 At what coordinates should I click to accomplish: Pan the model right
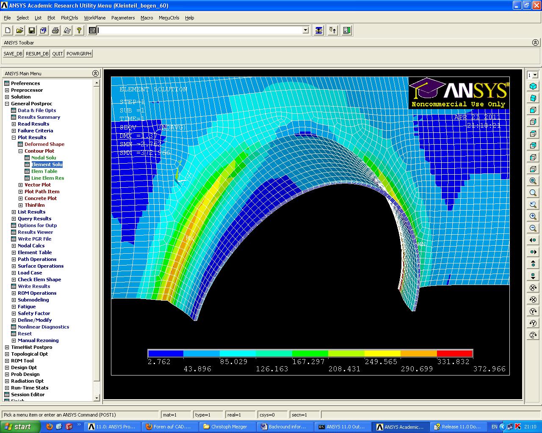pyautogui.click(x=533, y=252)
